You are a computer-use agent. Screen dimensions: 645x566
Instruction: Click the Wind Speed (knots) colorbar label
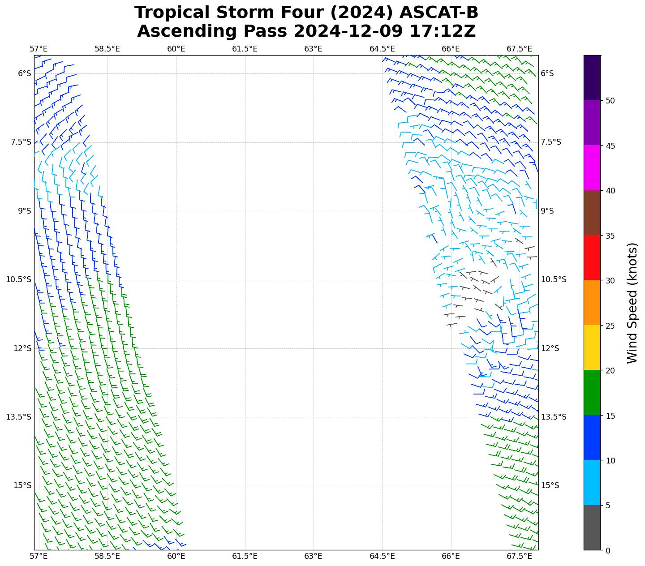[x=632, y=303]
